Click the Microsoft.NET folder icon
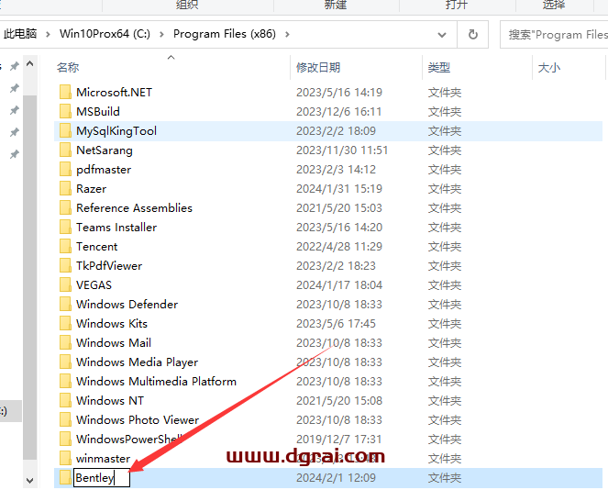Screen dimensions: 608x490 (65, 92)
